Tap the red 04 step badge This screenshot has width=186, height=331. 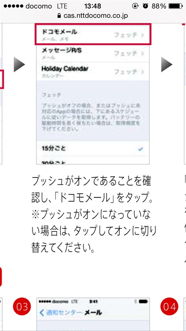[169, 306]
